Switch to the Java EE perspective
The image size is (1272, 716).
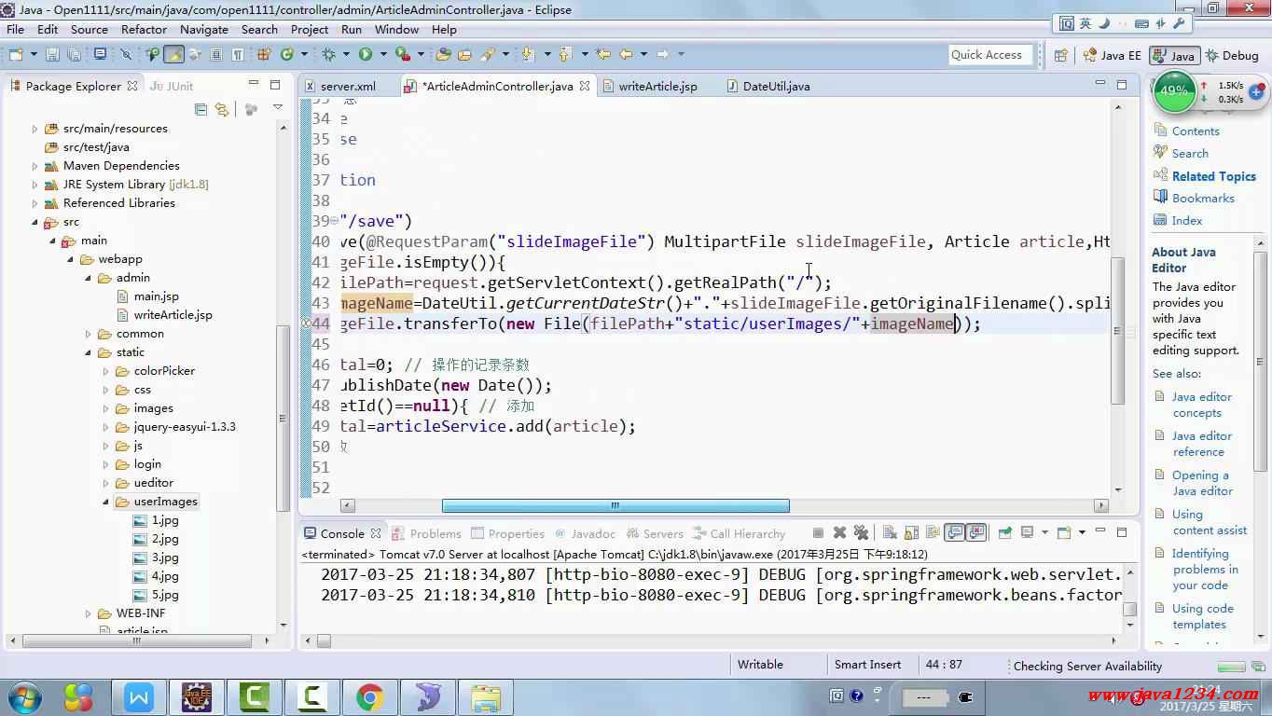pyautogui.click(x=1112, y=55)
